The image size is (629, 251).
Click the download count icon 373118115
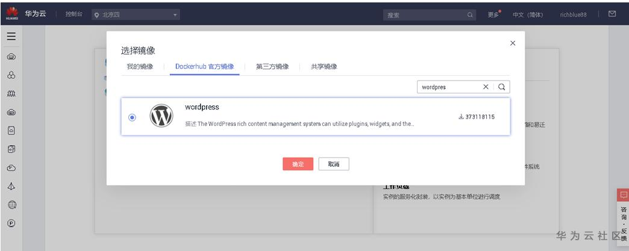point(461,117)
